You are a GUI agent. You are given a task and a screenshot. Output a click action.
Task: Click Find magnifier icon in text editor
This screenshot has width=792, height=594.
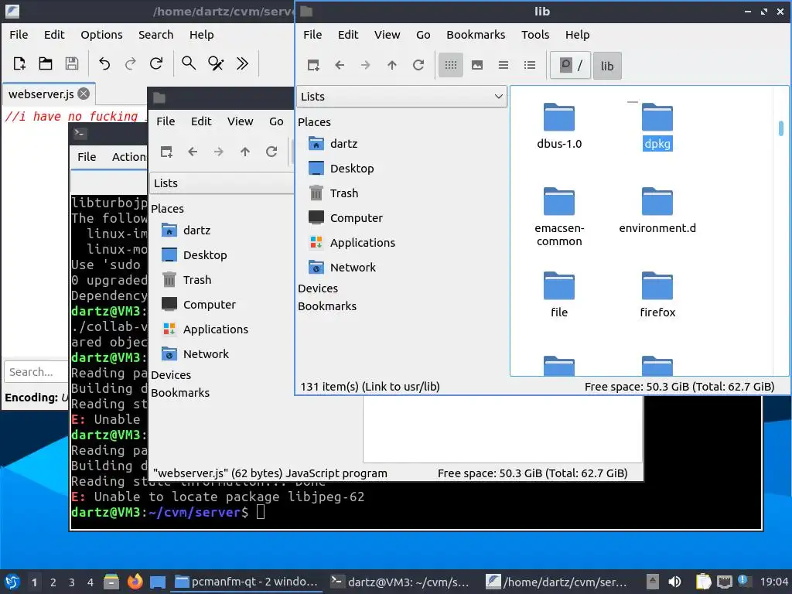click(x=189, y=63)
